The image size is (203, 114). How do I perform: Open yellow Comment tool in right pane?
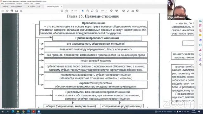(200, 35)
